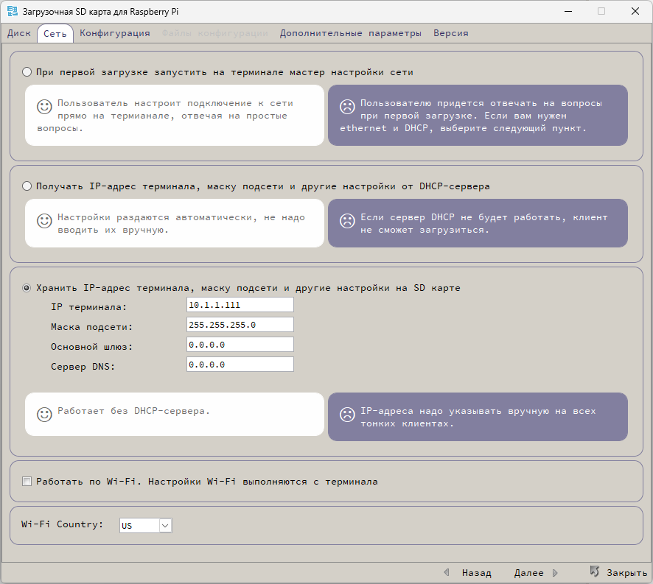
Task: Minimize the Raspberry Pi SD card window
Action: click(568, 11)
